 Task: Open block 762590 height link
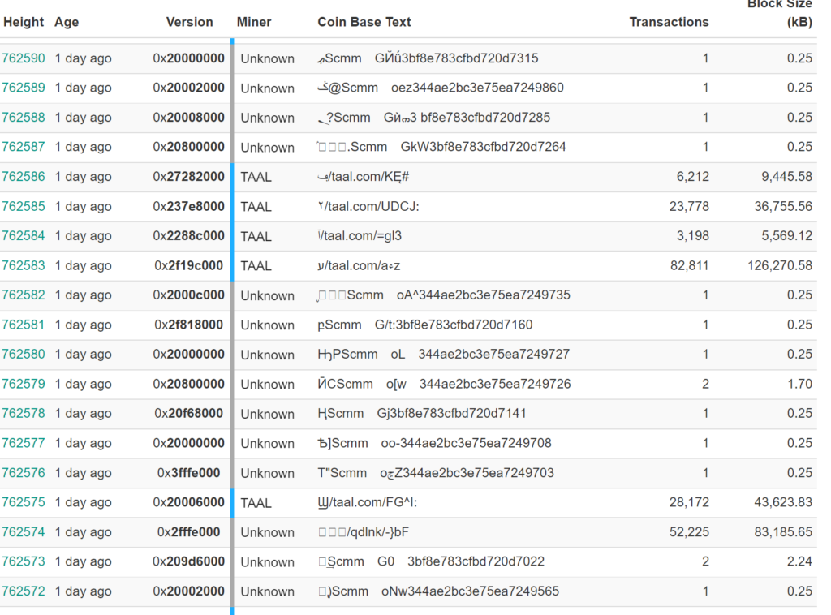pyautogui.click(x=24, y=58)
